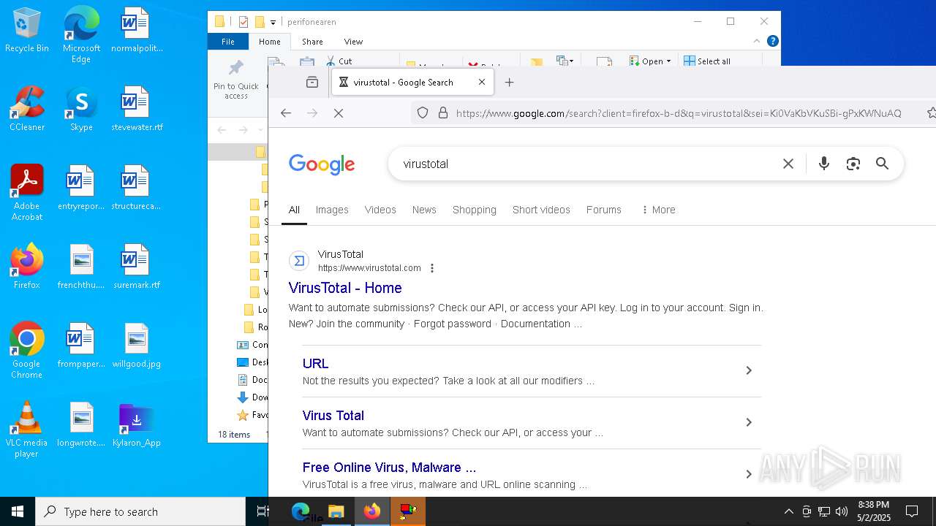Switch to Short videos search tab
Viewport: 936px width, 526px height.
pos(541,210)
